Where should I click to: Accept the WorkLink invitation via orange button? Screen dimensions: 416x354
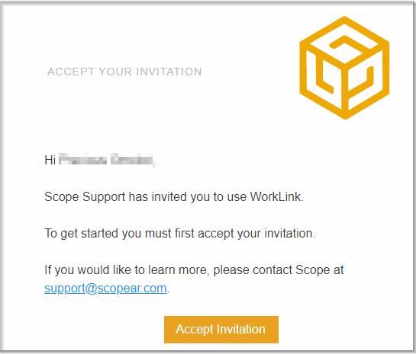(221, 330)
